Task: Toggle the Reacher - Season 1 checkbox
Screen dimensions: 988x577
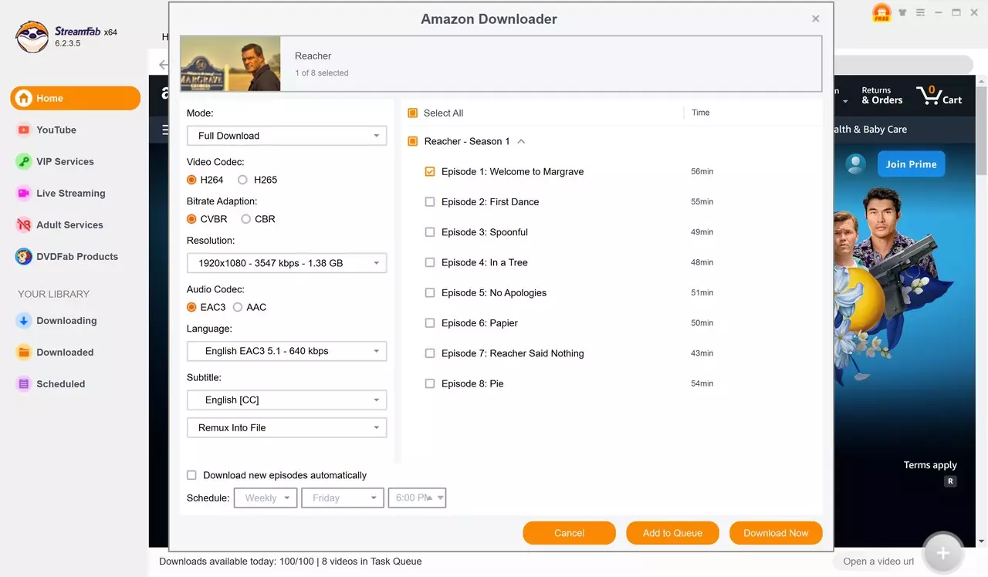Action: (x=412, y=141)
